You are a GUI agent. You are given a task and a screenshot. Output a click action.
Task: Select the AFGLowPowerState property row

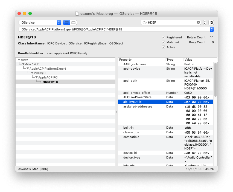(166, 97)
